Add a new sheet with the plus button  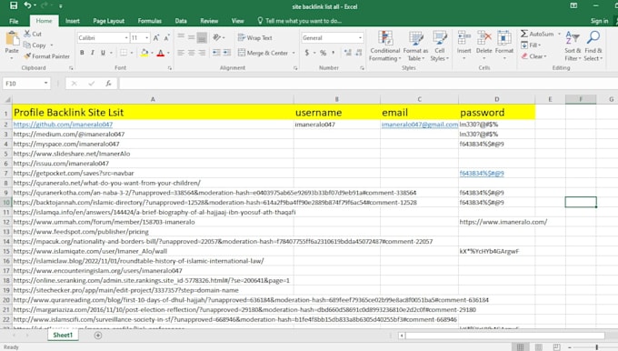pos(98,336)
